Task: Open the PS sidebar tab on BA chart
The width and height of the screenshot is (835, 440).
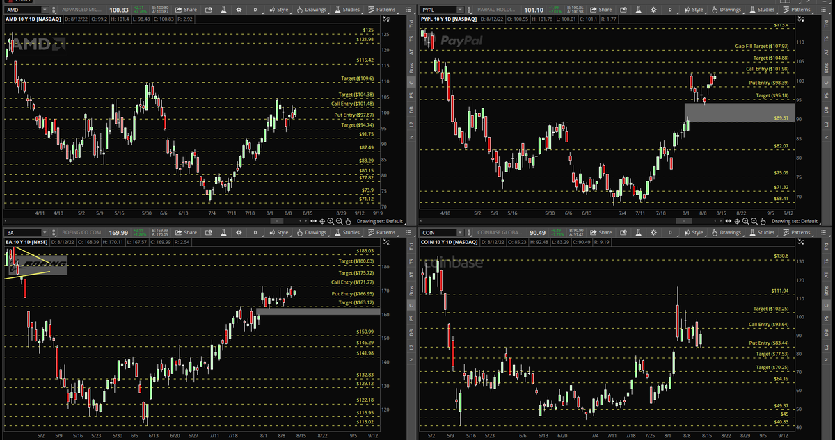Action: (411, 318)
